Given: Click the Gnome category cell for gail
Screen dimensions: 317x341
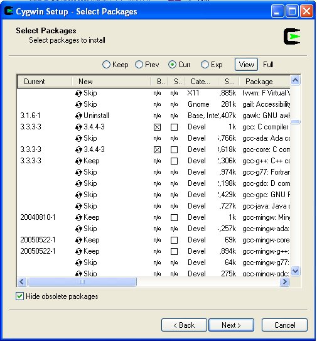Looking at the screenshot, I should 198,104.
